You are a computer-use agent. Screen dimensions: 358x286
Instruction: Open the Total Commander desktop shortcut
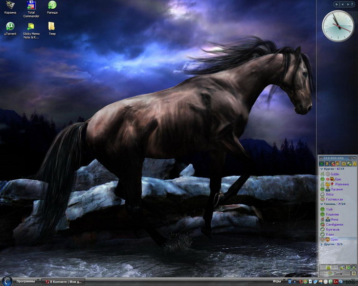point(31,9)
